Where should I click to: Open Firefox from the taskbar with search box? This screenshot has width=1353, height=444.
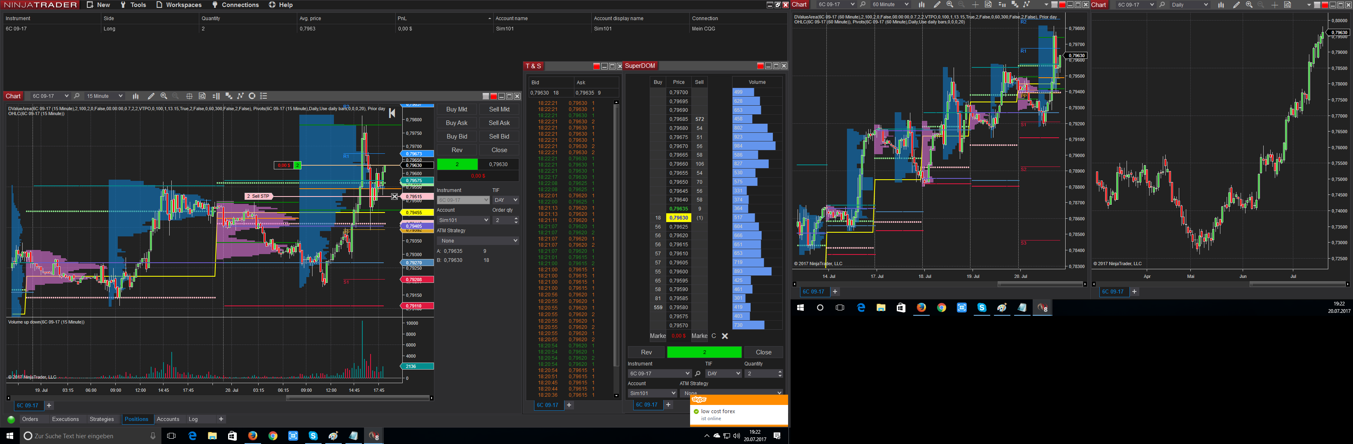tap(253, 436)
